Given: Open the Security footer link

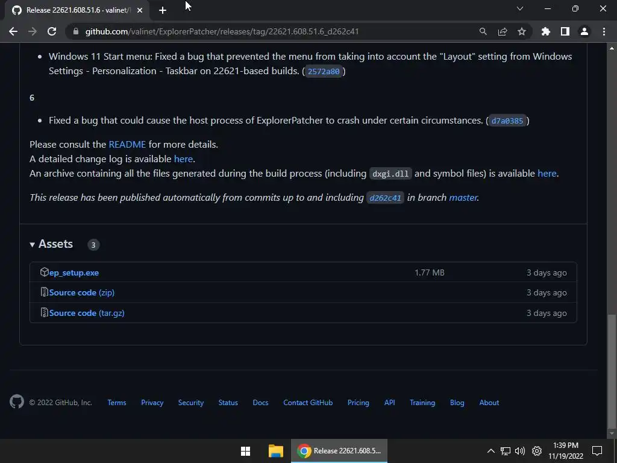Looking at the screenshot, I should 191,403.
